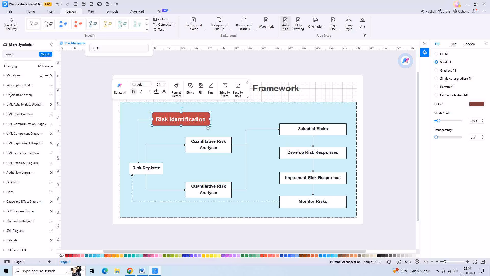Switch to the Symbols ribbon tab

click(x=112, y=11)
